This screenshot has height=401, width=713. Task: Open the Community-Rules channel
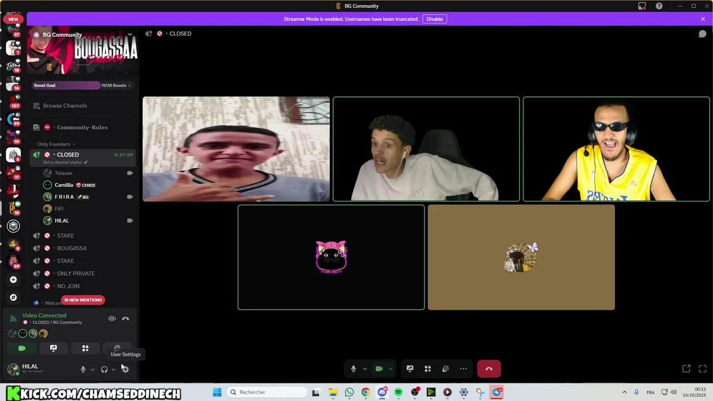click(x=83, y=128)
